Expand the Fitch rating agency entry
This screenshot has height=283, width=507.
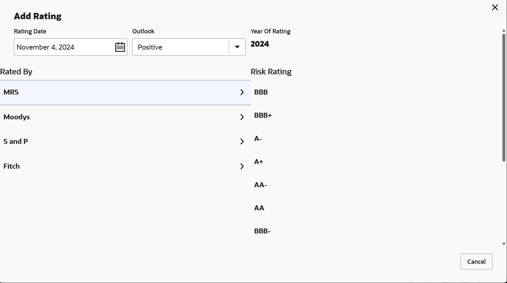99,166
